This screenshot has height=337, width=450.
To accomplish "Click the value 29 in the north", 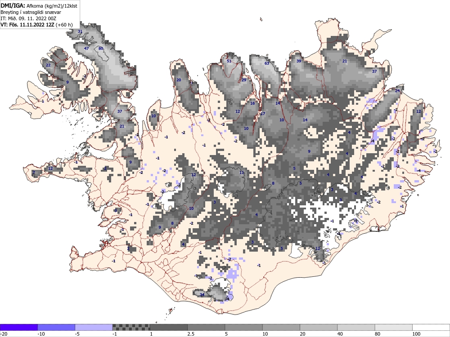I will tap(244, 80).
